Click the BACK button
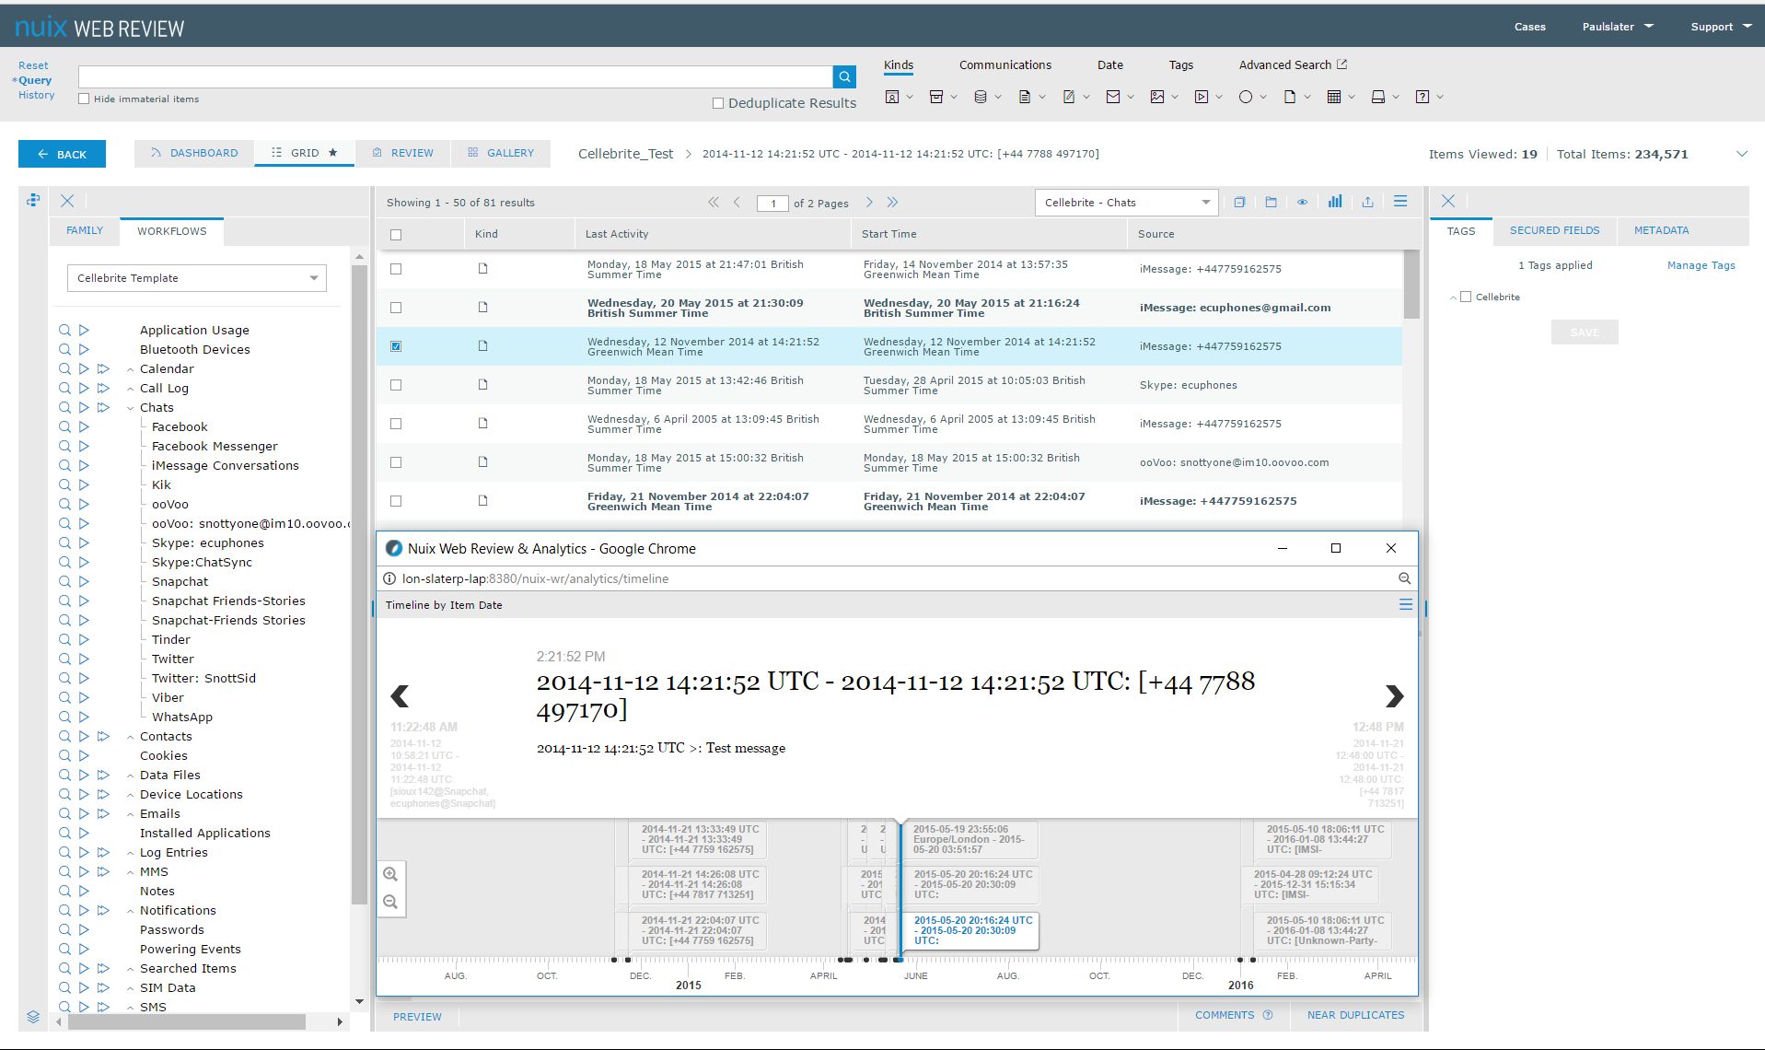 pos(62,154)
